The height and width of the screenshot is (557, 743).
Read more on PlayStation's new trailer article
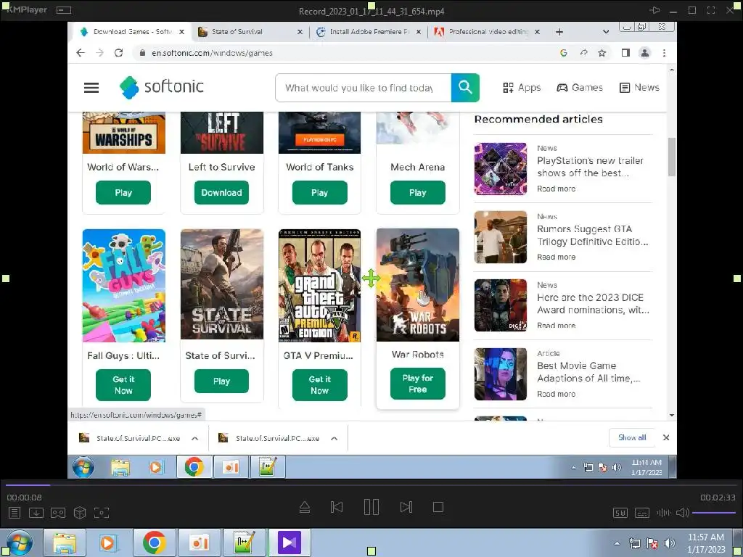[557, 189]
